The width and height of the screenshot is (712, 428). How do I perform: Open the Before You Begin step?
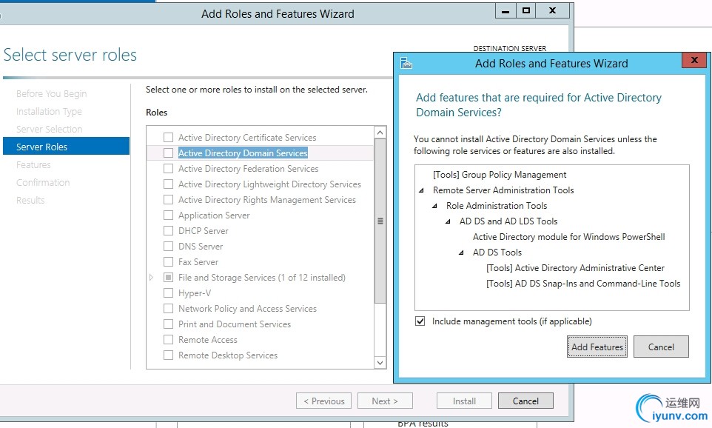51,93
